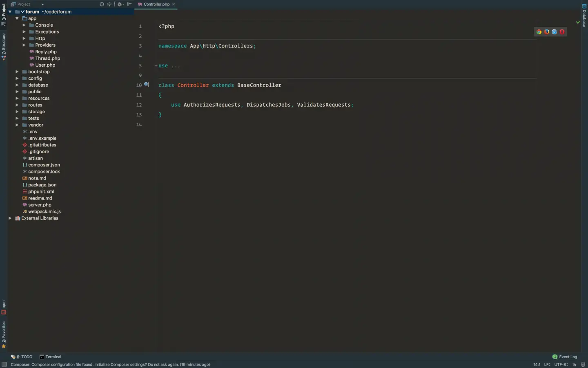Screen dimensions: 588x368
Task: Click the Composer notification in the status bar
Action: 110,365
